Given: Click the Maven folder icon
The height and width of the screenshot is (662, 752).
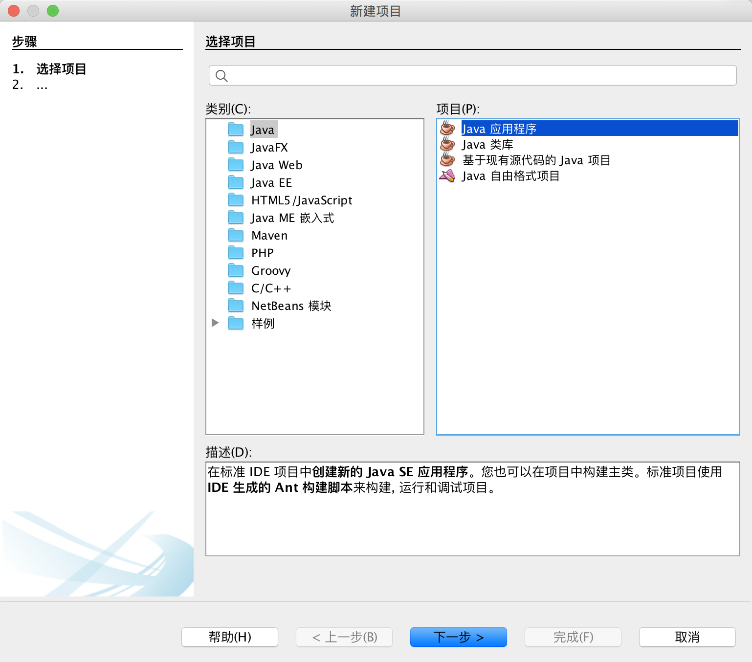Looking at the screenshot, I should click(x=236, y=235).
